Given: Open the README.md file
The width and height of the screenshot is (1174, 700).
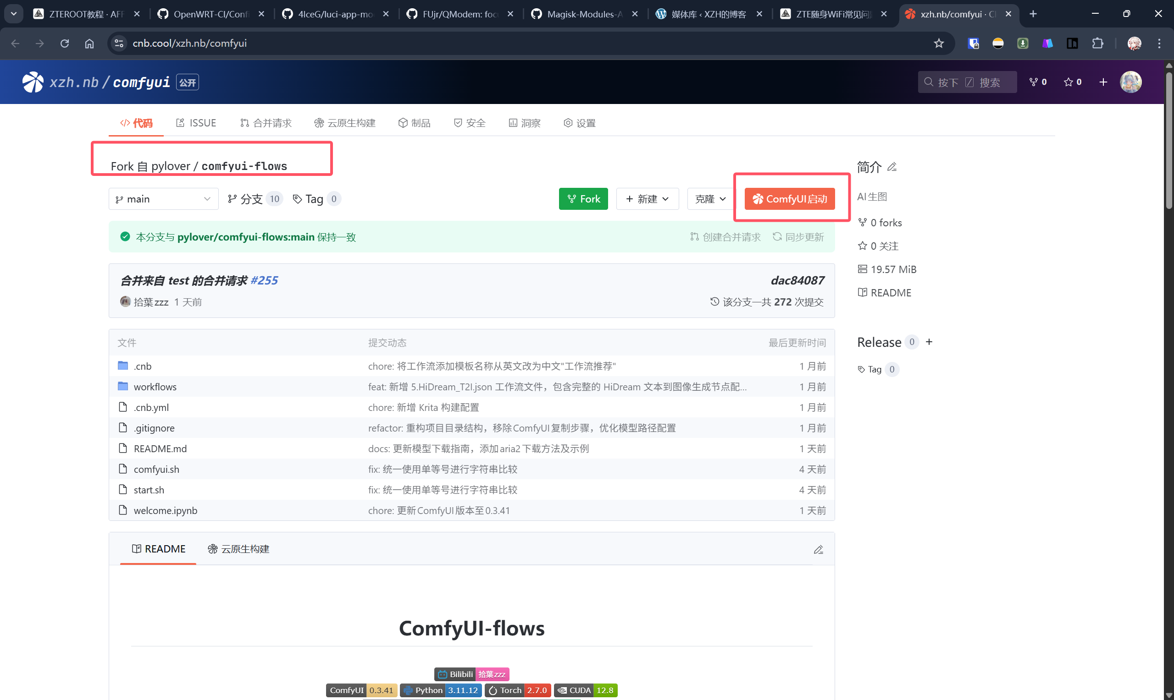Looking at the screenshot, I should point(160,448).
